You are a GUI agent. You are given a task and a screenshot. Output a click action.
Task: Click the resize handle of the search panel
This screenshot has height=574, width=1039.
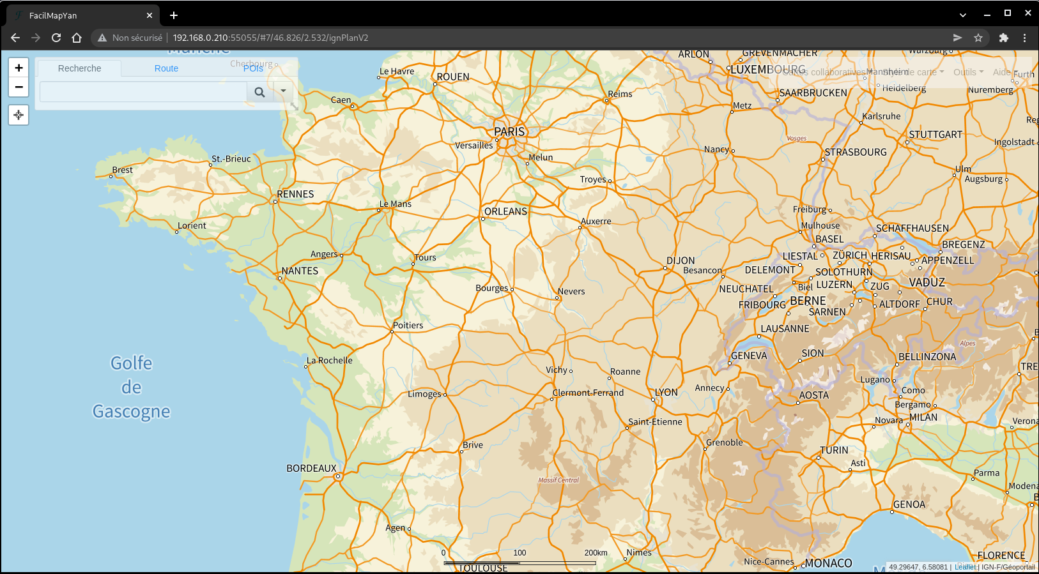[x=294, y=107]
